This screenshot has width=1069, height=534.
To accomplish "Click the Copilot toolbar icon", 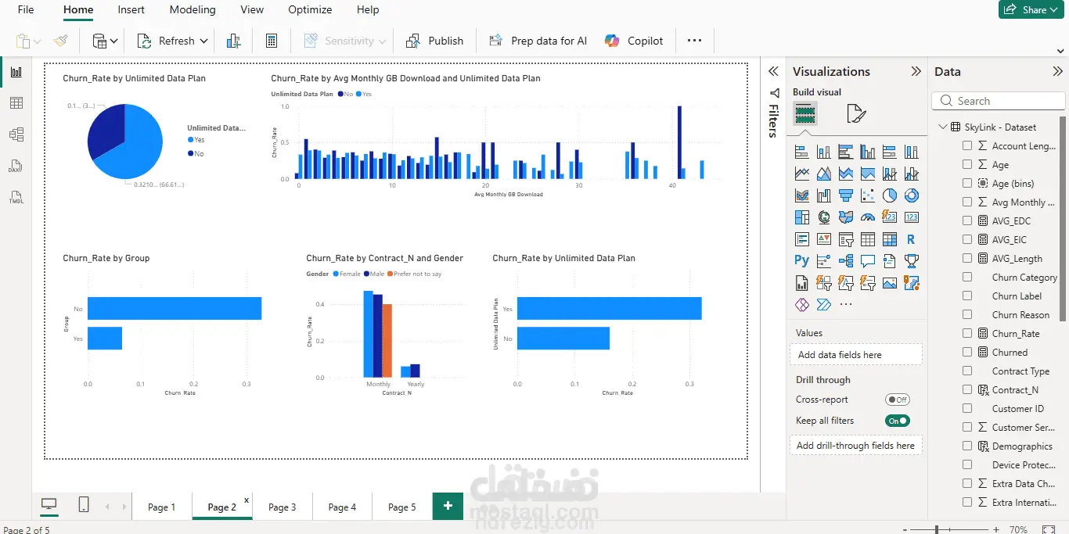I will click(x=612, y=41).
